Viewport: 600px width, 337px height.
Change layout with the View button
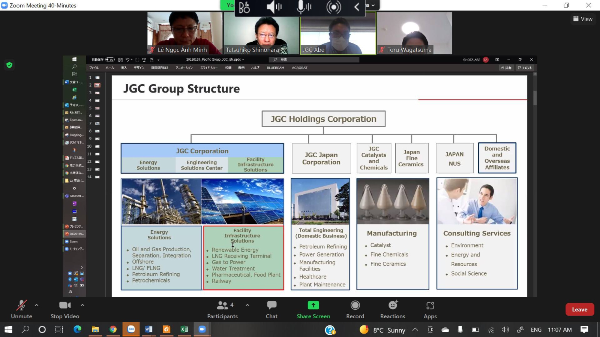click(583, 19)
